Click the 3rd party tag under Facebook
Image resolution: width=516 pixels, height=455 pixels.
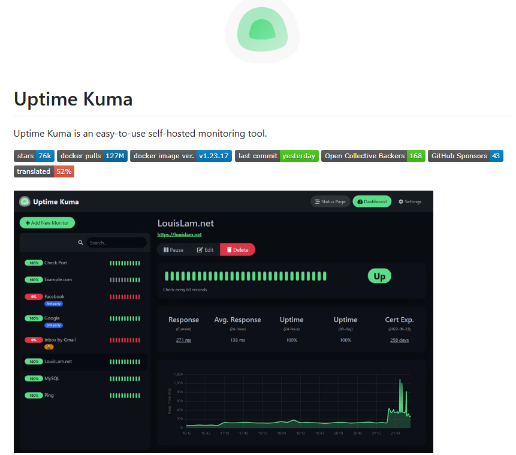pos(53,303)
